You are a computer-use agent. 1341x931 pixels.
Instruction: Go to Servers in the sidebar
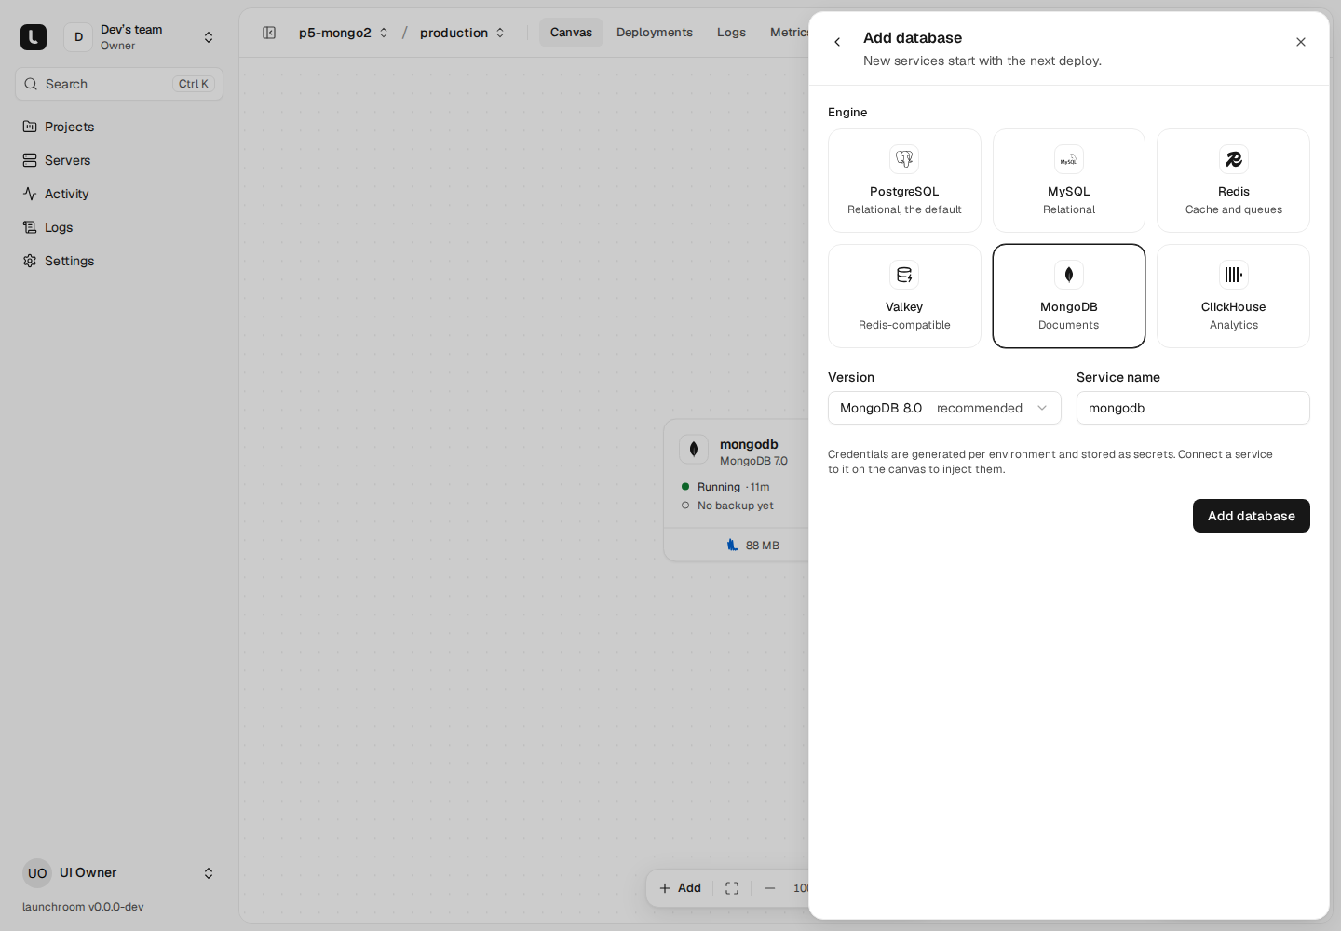(119, 160)
